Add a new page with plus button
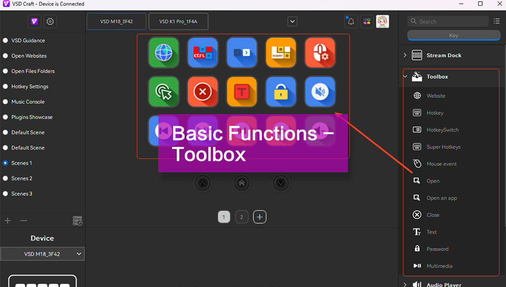Image resolution: width=506 pixels, height=287 pixels. coord(260,217)
